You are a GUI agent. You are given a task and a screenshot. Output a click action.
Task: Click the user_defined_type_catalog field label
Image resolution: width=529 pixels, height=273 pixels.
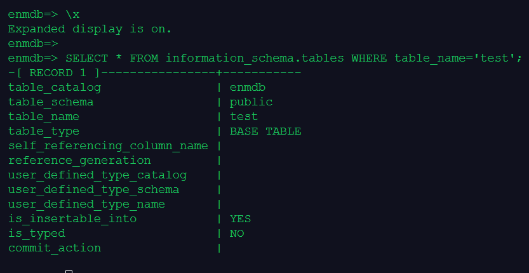pos(97,175)
